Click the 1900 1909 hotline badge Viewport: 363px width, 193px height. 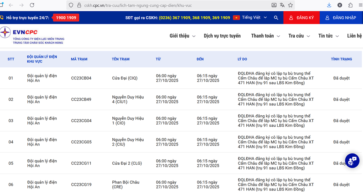(x=66, y=18)
